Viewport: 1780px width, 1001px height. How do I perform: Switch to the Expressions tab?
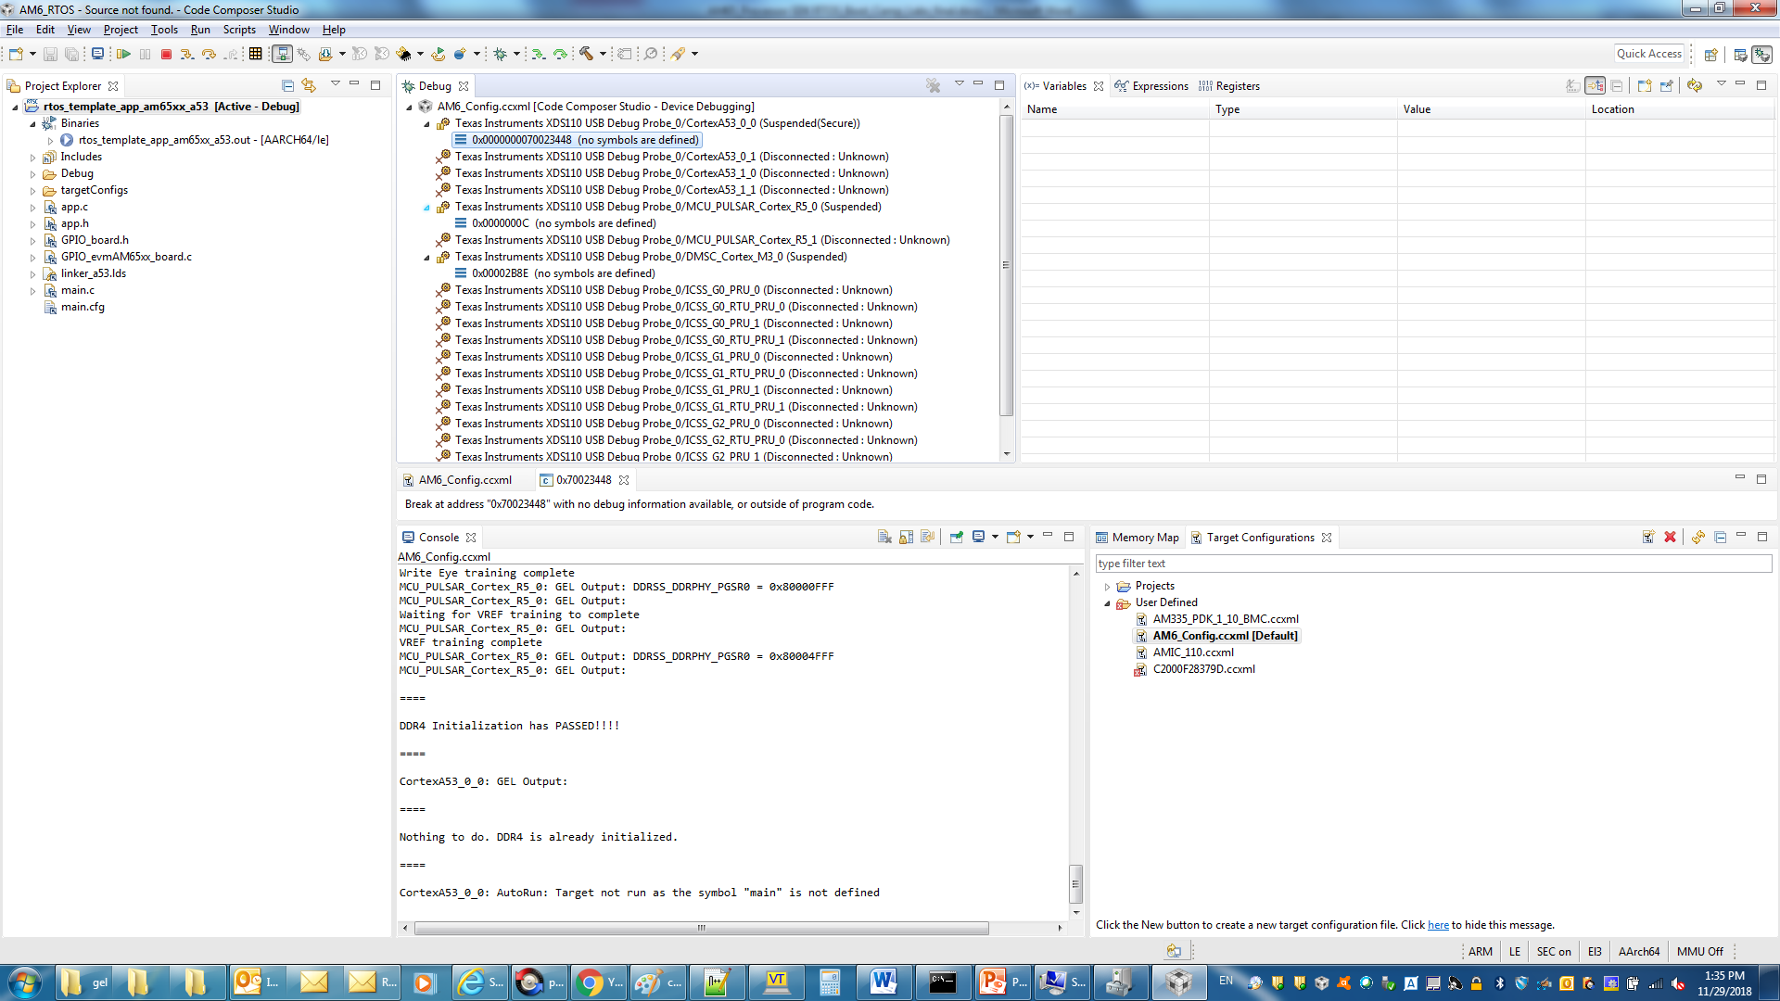pos(1151,86)
